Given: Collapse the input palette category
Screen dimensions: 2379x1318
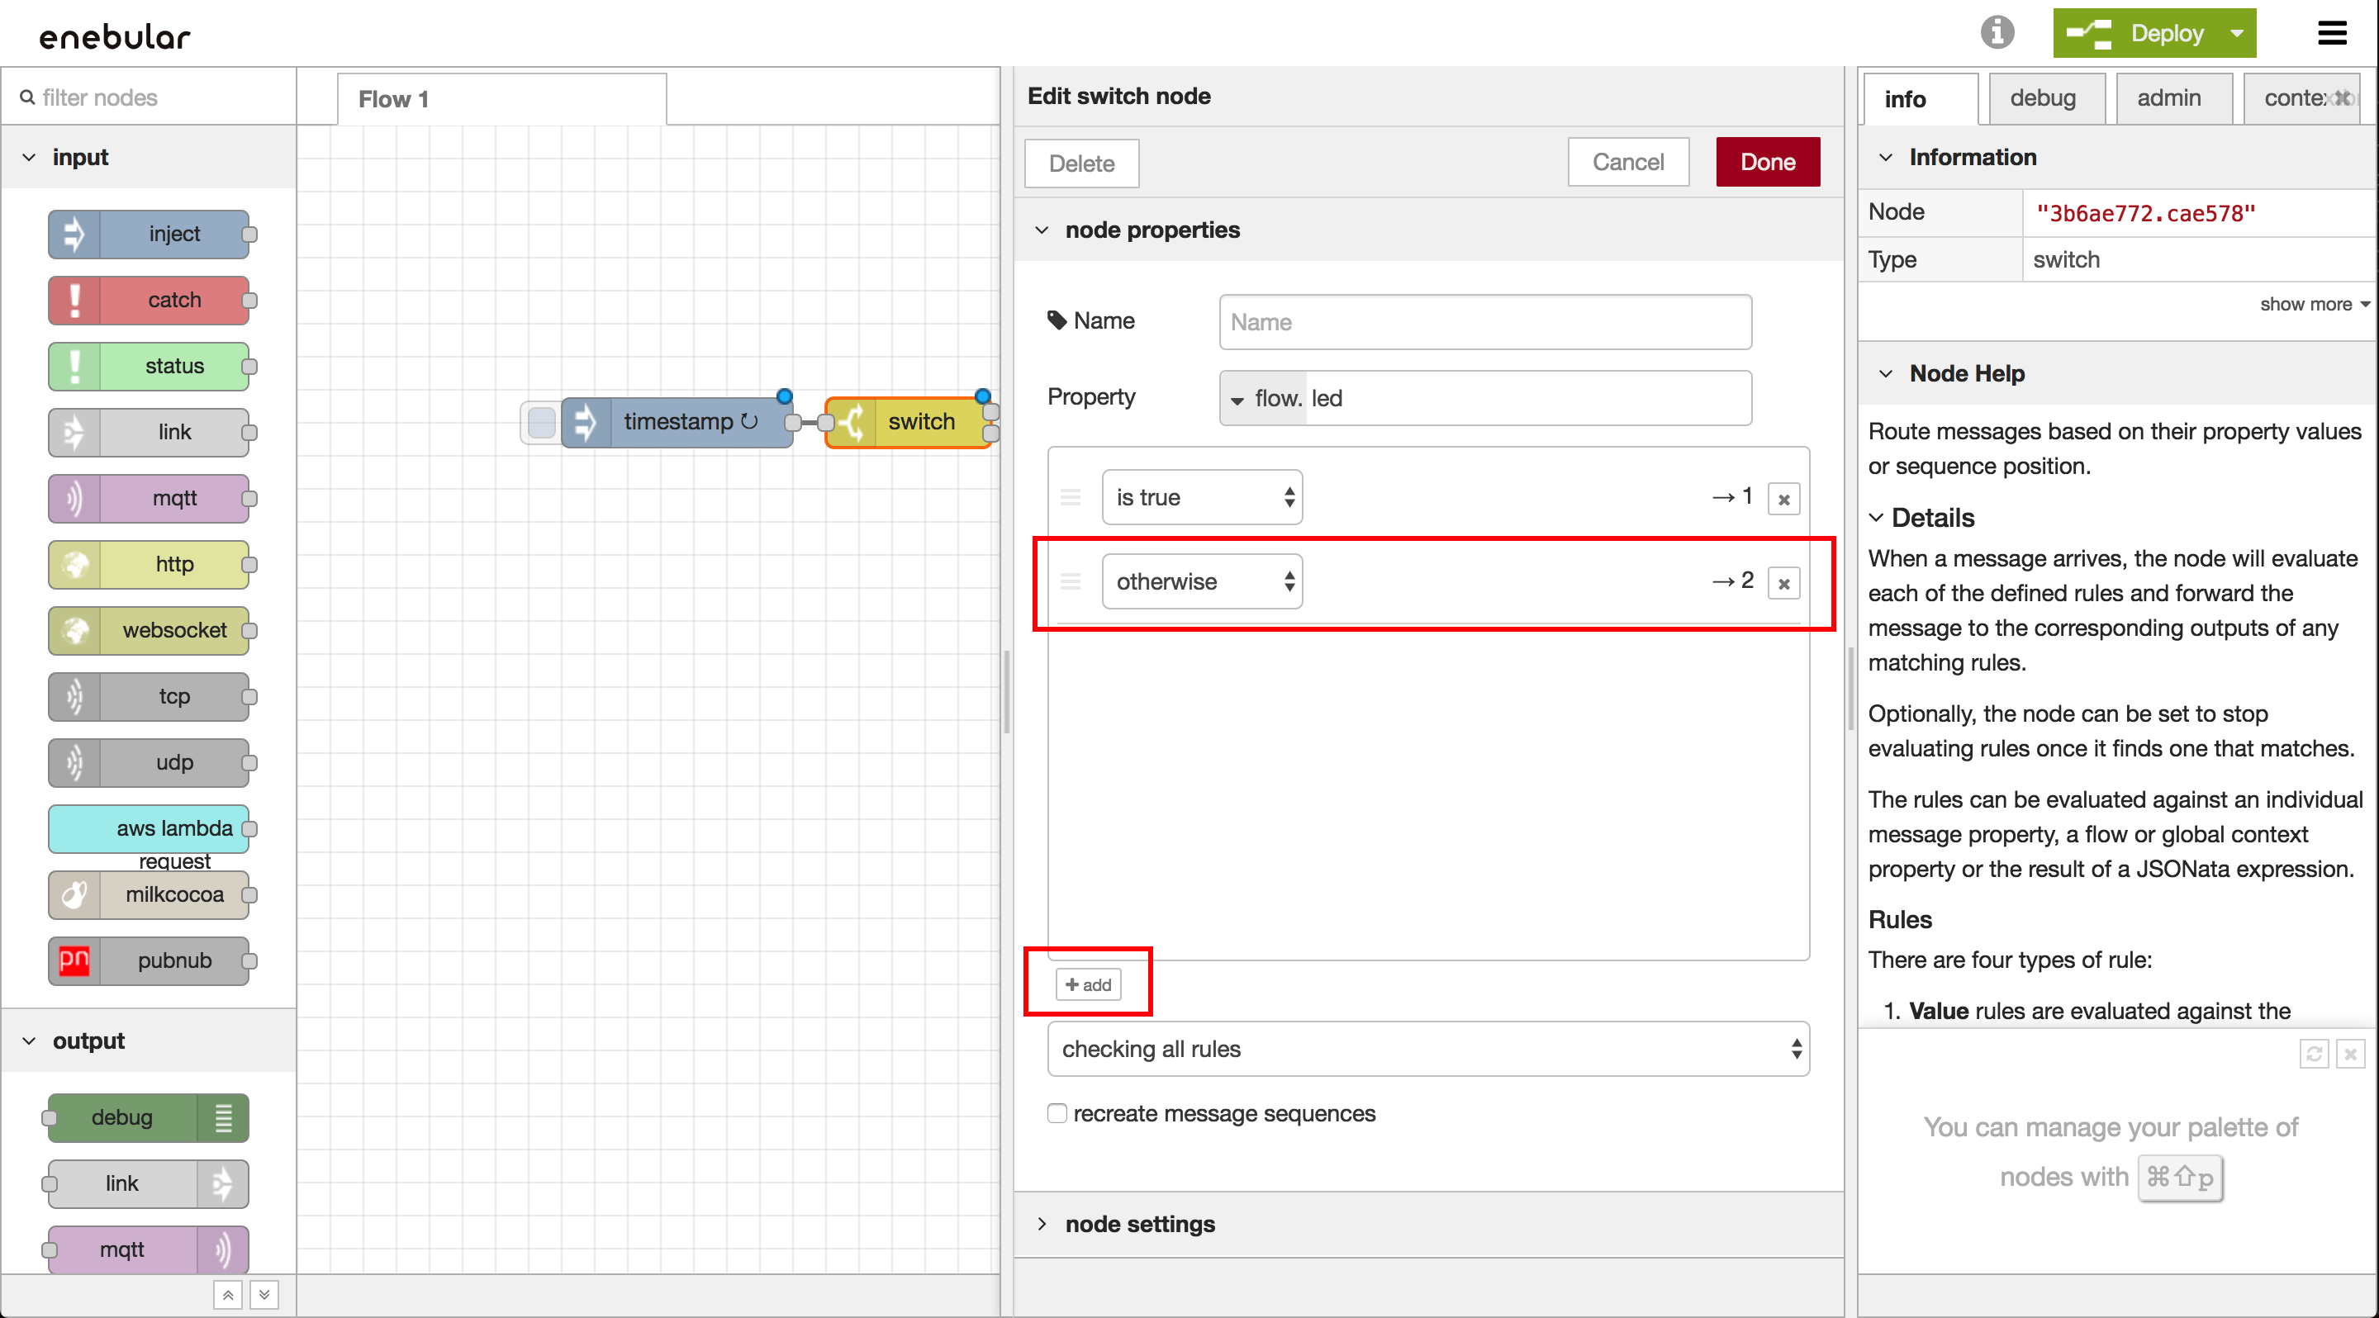Looking at the screenshot, I should [x=30, y=158].
